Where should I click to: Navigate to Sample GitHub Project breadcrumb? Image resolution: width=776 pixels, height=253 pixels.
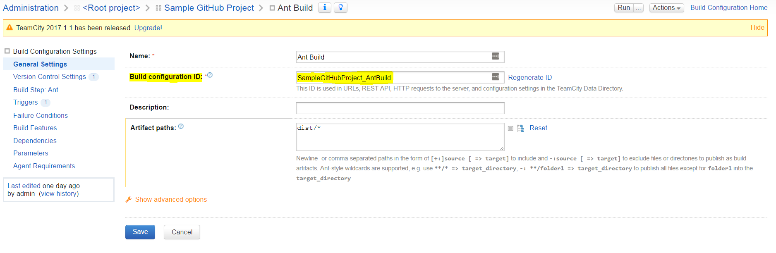209,8
